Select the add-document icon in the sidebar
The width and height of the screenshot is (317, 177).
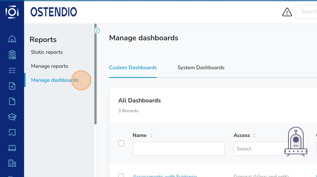[12, 86]
